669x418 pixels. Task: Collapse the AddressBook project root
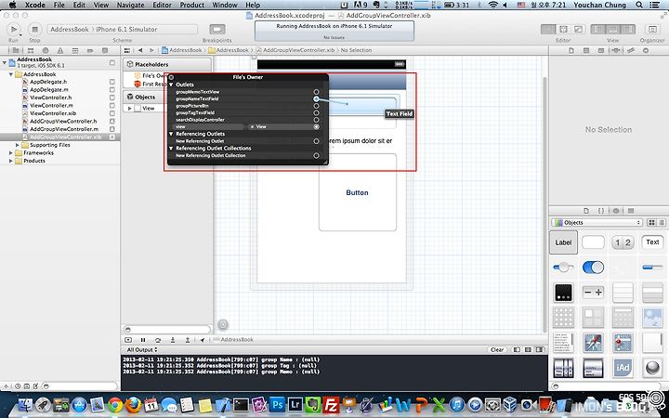click(x=5, y=62)
